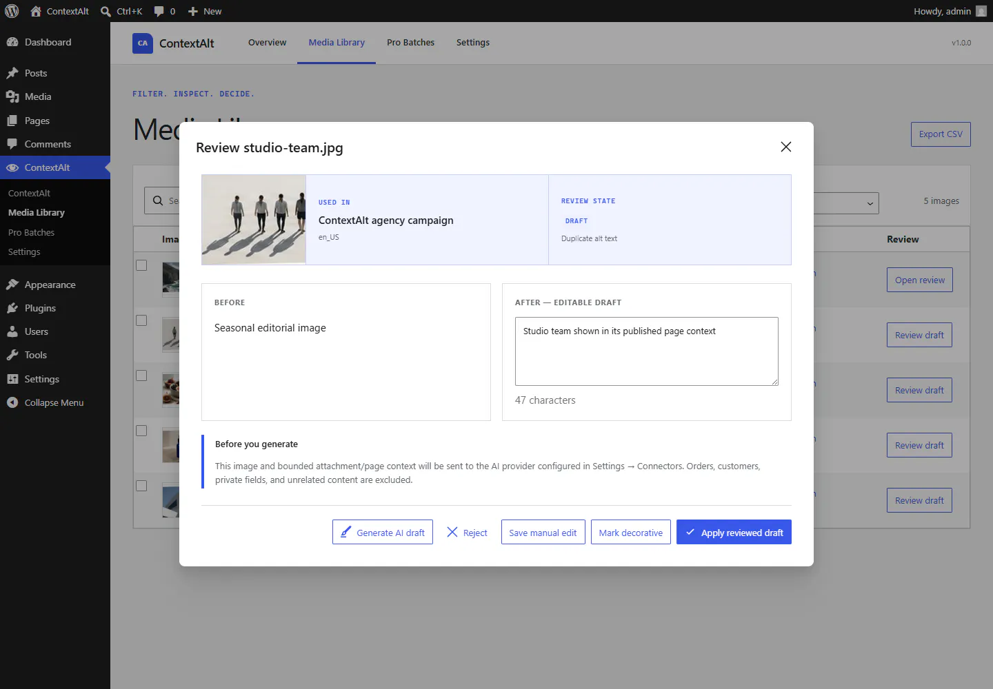Screen dimensions: 993x689
Task: Click the '47 characters' counter
Action: point(545,400)
